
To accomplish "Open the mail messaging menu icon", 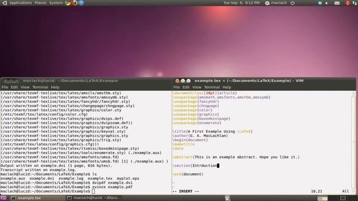I will click(x=337, y=3).
